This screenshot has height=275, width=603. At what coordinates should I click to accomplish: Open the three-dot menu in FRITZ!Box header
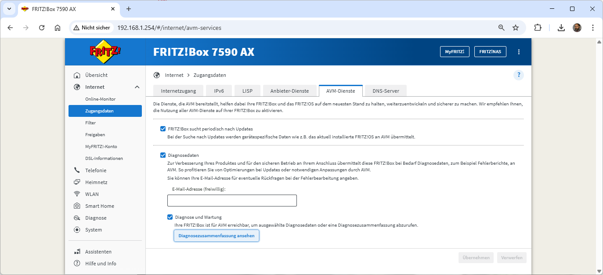[x=519, y=52]
